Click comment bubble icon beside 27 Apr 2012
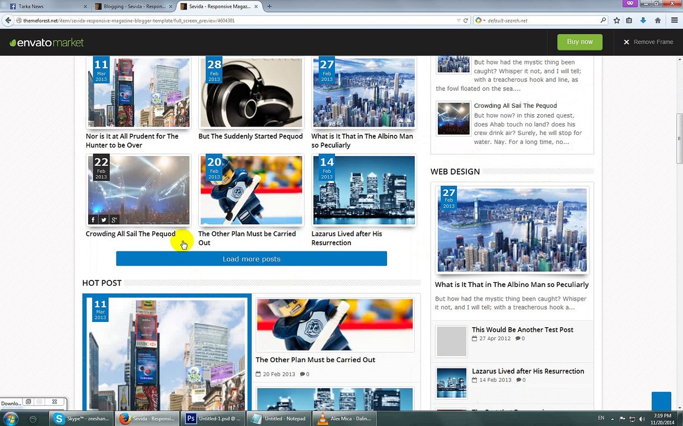Image resolution: width=683 pixels, height=426 pixels. point(518,338)
